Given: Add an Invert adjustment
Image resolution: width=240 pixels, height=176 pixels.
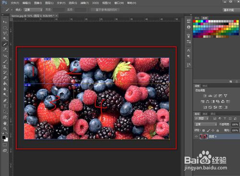Looking at the screenshot, I should [205, 107].
